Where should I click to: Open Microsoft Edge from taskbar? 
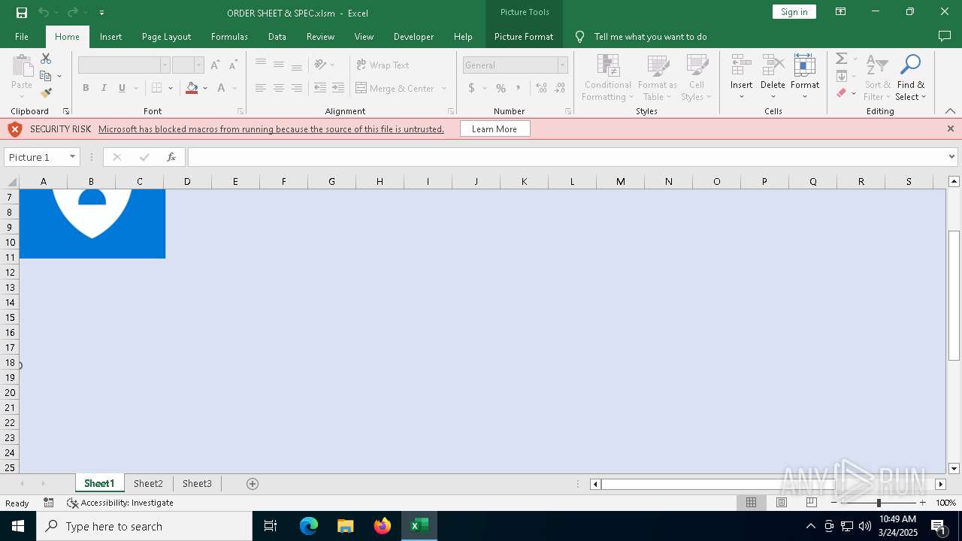309,526
